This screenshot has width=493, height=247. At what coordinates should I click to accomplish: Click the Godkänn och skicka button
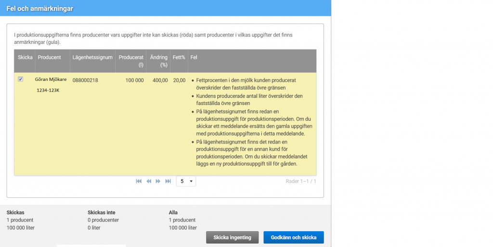(x=294, y=237)
